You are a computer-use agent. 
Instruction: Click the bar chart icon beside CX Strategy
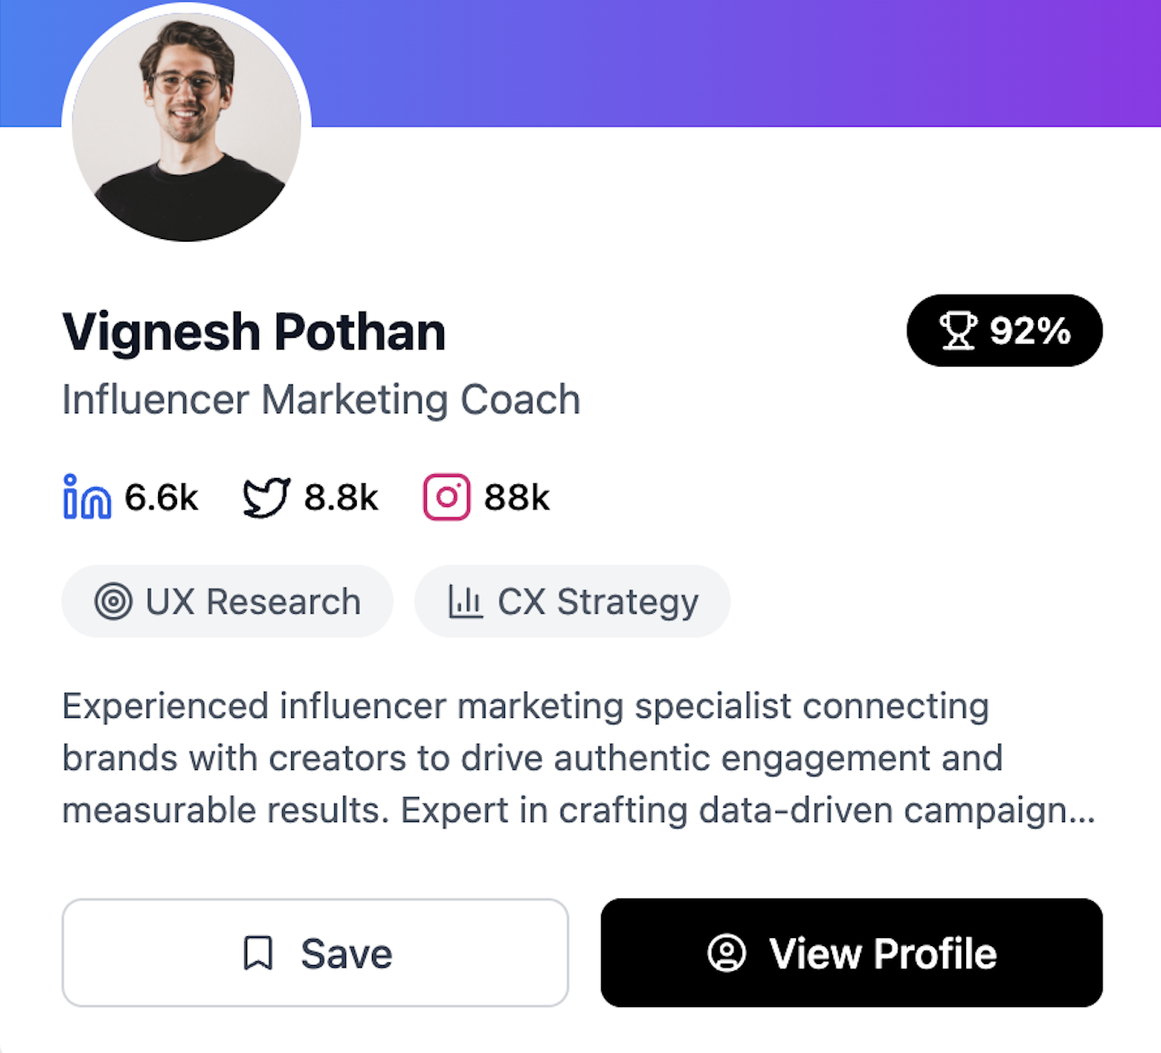(465, 601)
